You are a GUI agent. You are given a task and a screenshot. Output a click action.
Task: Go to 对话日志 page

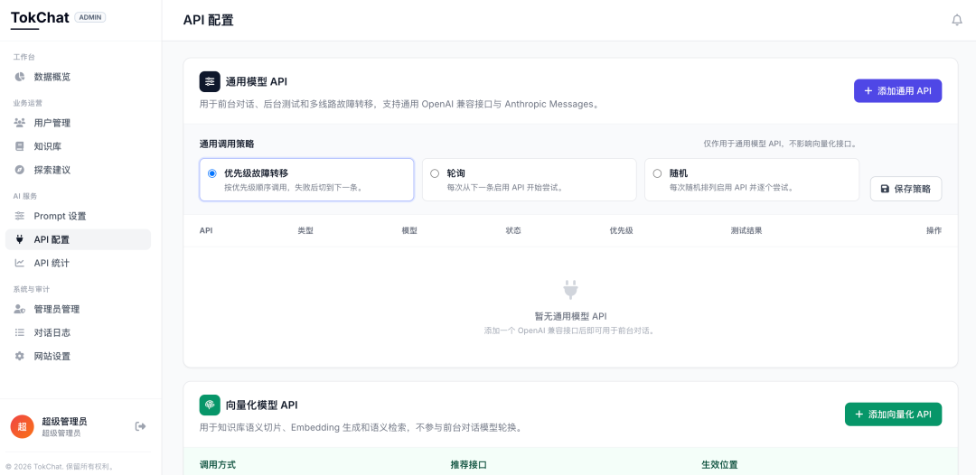78,332
